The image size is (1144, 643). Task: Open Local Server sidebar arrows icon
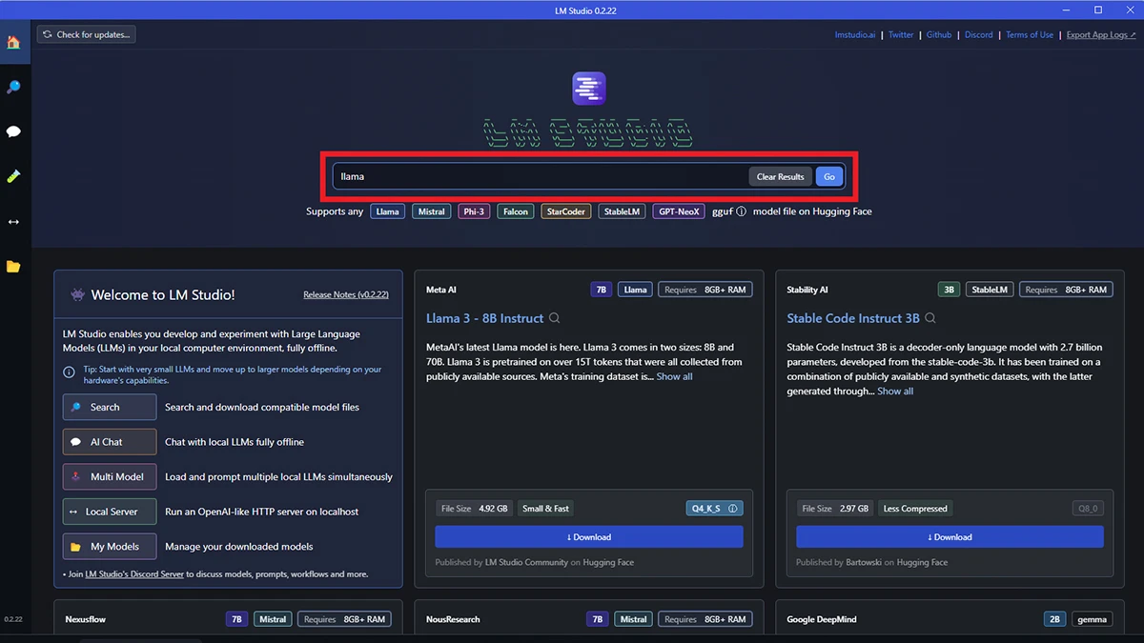(13, 222)
